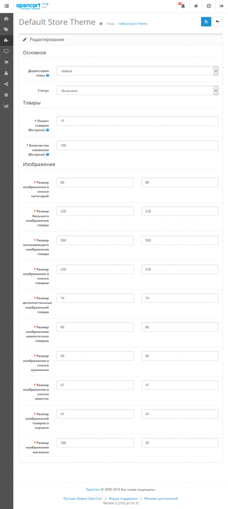Open the notifications bell icon

click(183, 6)
